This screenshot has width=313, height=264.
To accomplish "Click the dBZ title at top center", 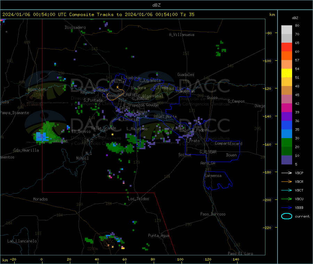I will pyautogui.click(x=156, y=5).
